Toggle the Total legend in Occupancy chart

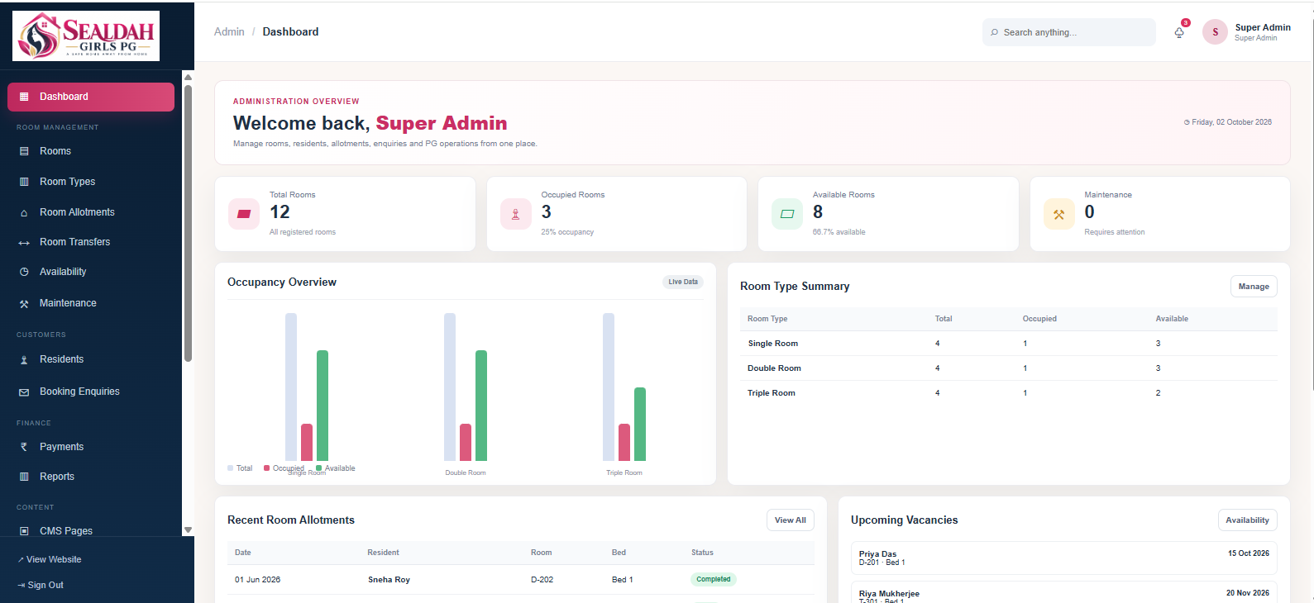[240, 468]
